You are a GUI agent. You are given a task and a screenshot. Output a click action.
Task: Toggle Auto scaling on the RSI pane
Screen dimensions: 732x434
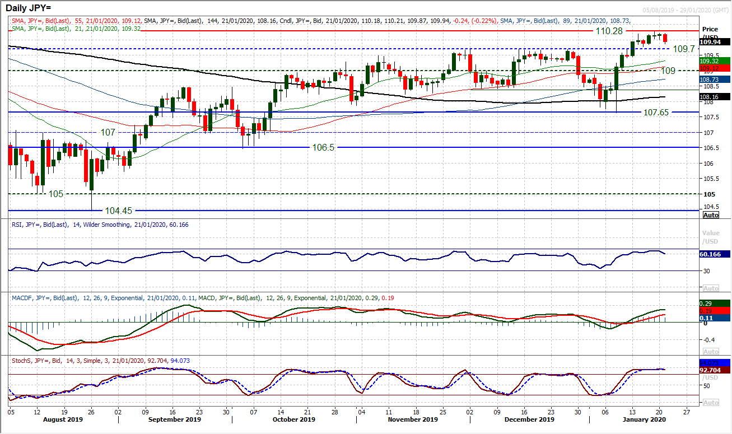point(712,288)
